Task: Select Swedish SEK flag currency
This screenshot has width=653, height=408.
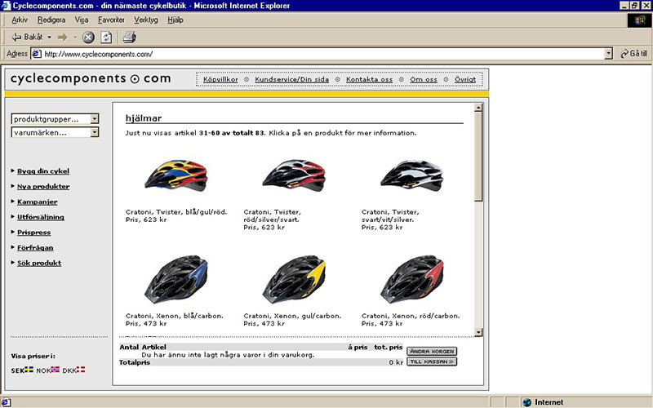Action: [x=29, y=370]
